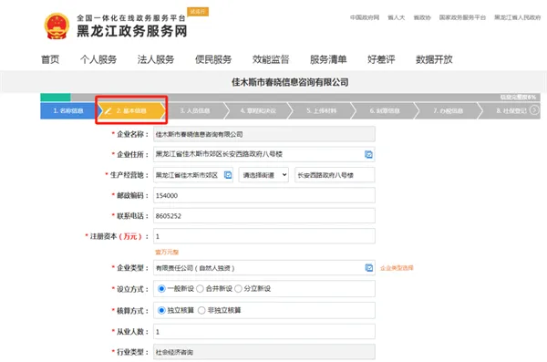Go to step 1. 名称信息

(x=68, y=110)
